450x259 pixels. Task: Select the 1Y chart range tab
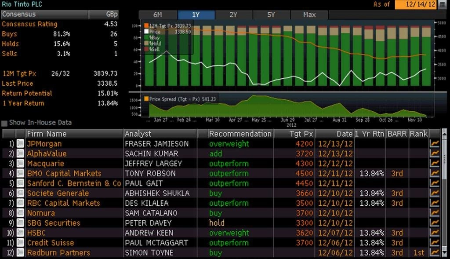[x=196, y=15]
